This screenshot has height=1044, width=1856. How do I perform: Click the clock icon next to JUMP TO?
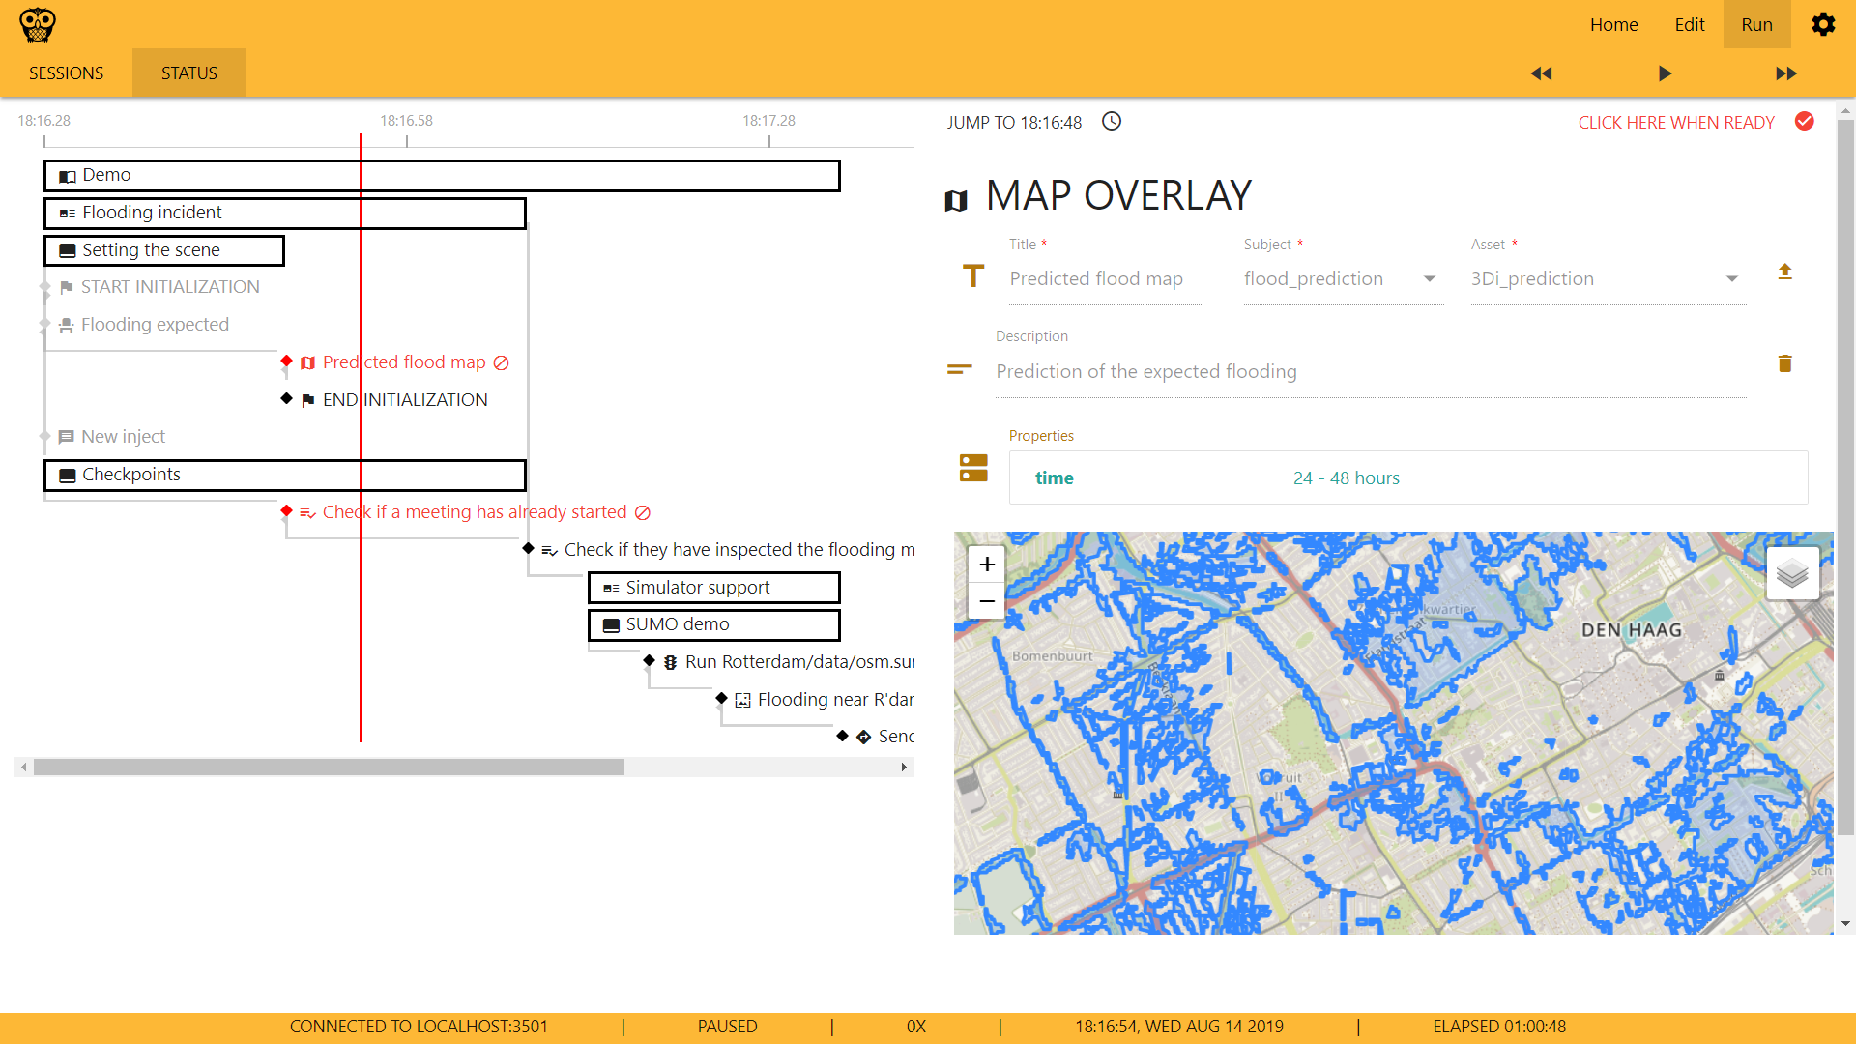pyautogui.click(x=1111, y=121)
